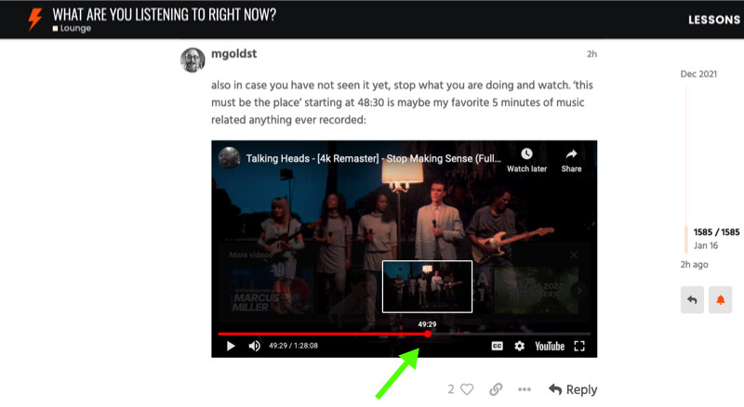Mute the video volume speaker icon
Viewport: 744px width, 407px height.
(x=254, y=346)
